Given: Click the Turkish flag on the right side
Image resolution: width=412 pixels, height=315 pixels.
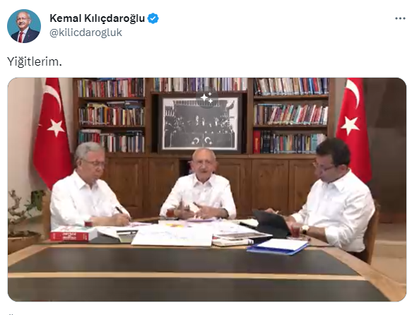Looking at the screenshot, I should pyautogui.click(x=353, y=129).
